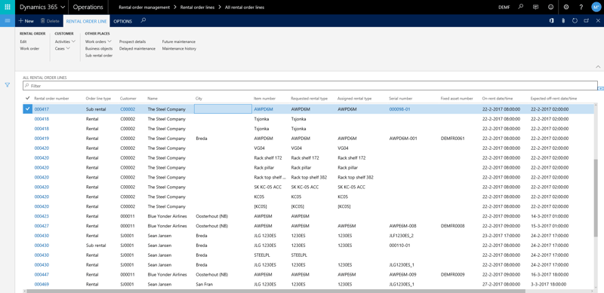Open Delayed maintenance
This screenshot has width=604, height=293.
pyautogui.click(x=137, y=48)
